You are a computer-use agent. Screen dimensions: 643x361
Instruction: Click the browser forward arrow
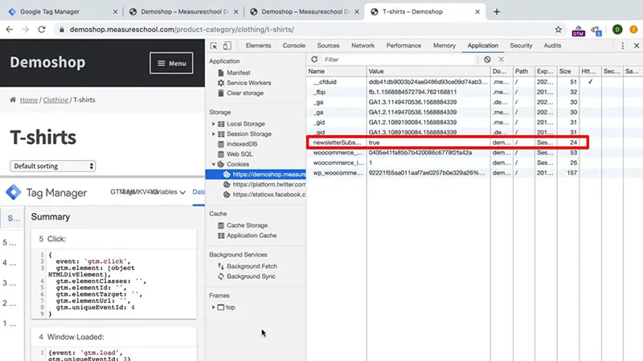point(26,30)
